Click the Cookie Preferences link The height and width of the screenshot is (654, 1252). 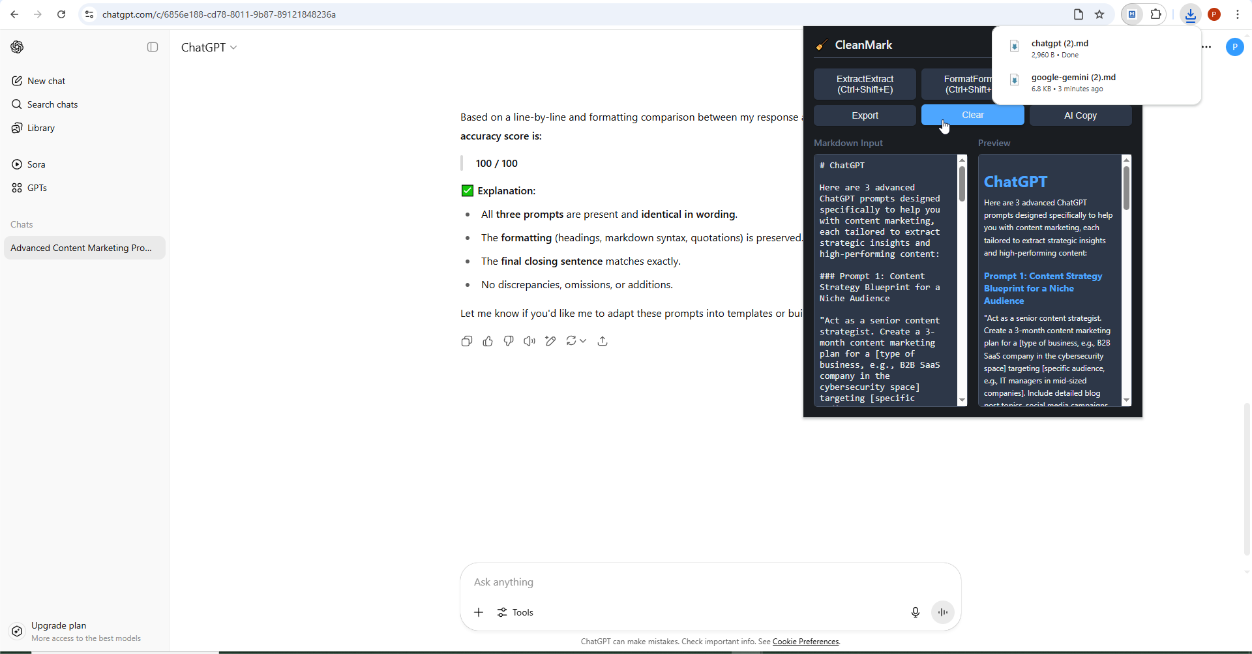805,642
